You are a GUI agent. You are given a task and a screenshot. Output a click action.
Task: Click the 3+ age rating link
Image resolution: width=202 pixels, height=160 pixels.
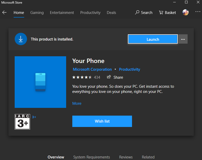coord(34,117)
